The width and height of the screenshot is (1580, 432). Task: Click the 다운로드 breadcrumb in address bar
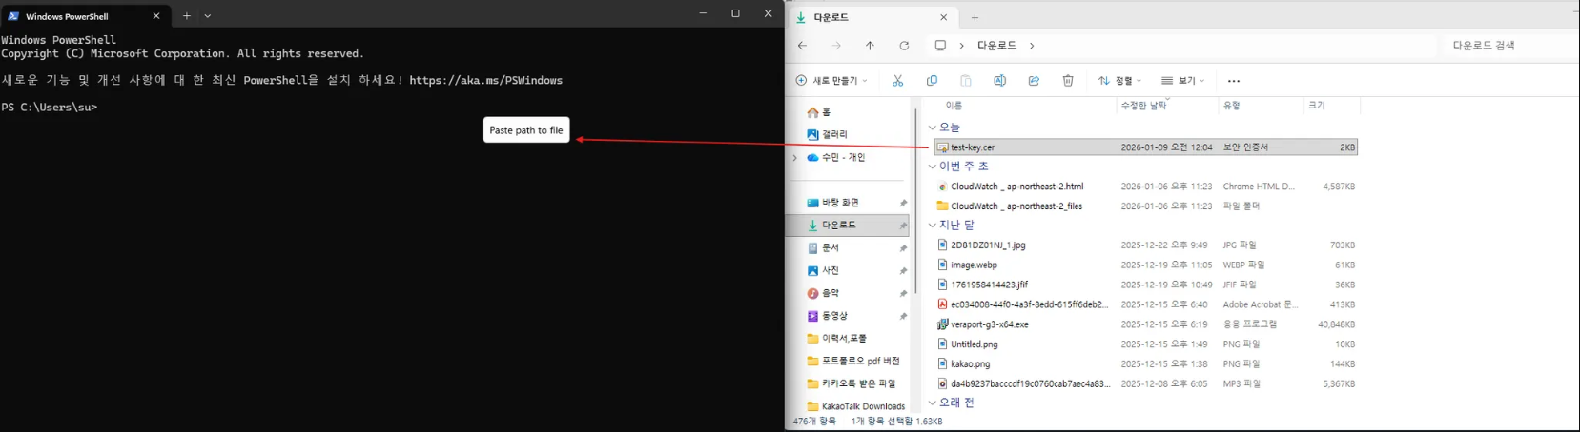pyautogui.click(x=996, y=46)
